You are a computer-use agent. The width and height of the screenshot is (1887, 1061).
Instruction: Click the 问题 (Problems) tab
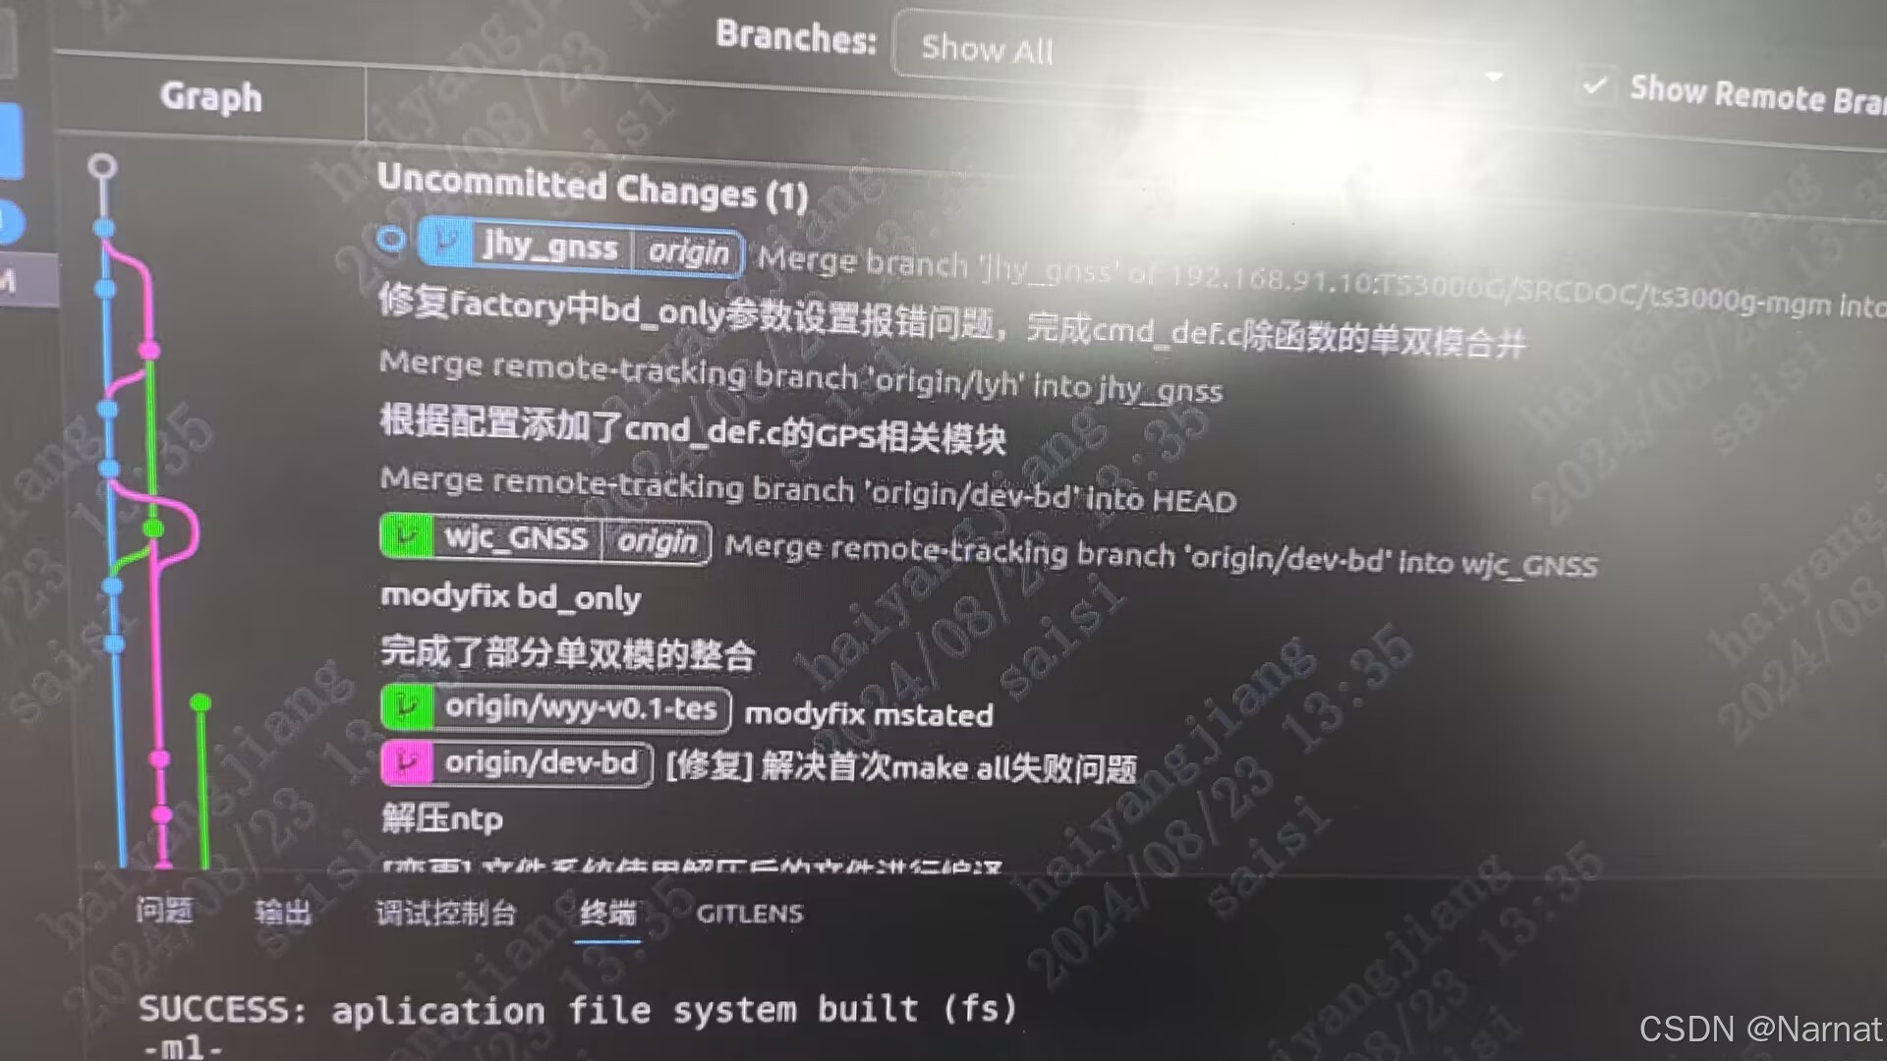pos(163,910)
